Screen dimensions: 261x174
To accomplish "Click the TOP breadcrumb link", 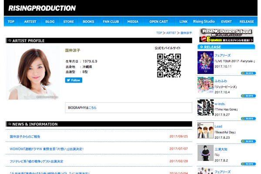I will [159, 33].
